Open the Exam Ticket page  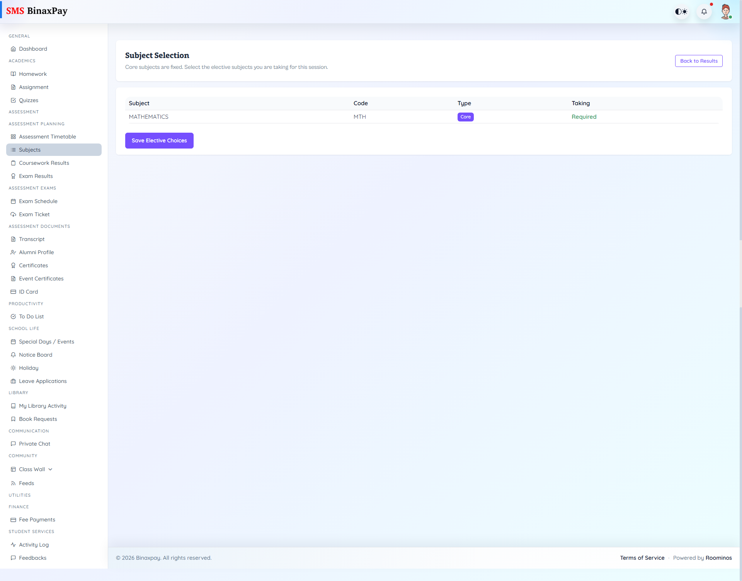pyautogui.click(x=34, y=214)
